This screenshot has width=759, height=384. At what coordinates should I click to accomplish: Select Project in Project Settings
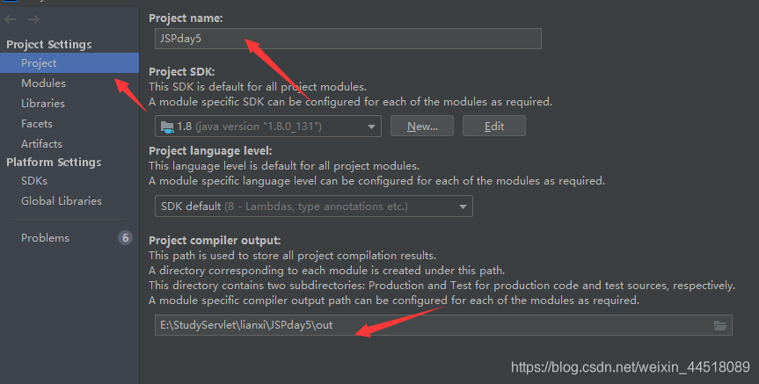pyautogui.click(x=69, y=63)
